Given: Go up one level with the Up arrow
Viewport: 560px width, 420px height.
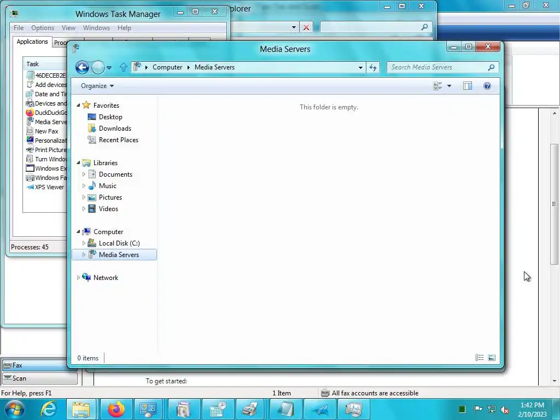Looking at the screenshot, I should [123, 67].
